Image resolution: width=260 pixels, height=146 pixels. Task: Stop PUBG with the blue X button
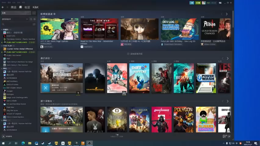45,88
